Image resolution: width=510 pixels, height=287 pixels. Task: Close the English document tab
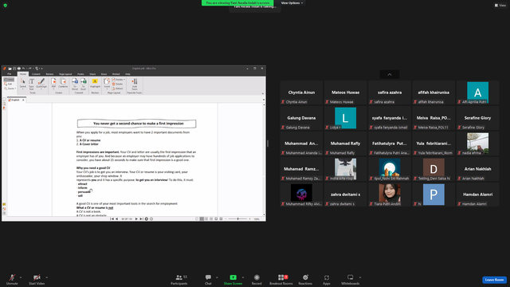23,100
